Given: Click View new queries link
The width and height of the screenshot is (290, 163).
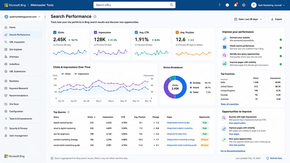Looking at the screenshot, I should point(237,145).
